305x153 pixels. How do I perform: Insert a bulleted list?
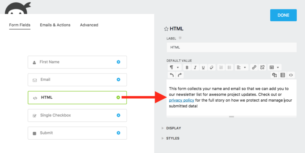coord(230,67)
